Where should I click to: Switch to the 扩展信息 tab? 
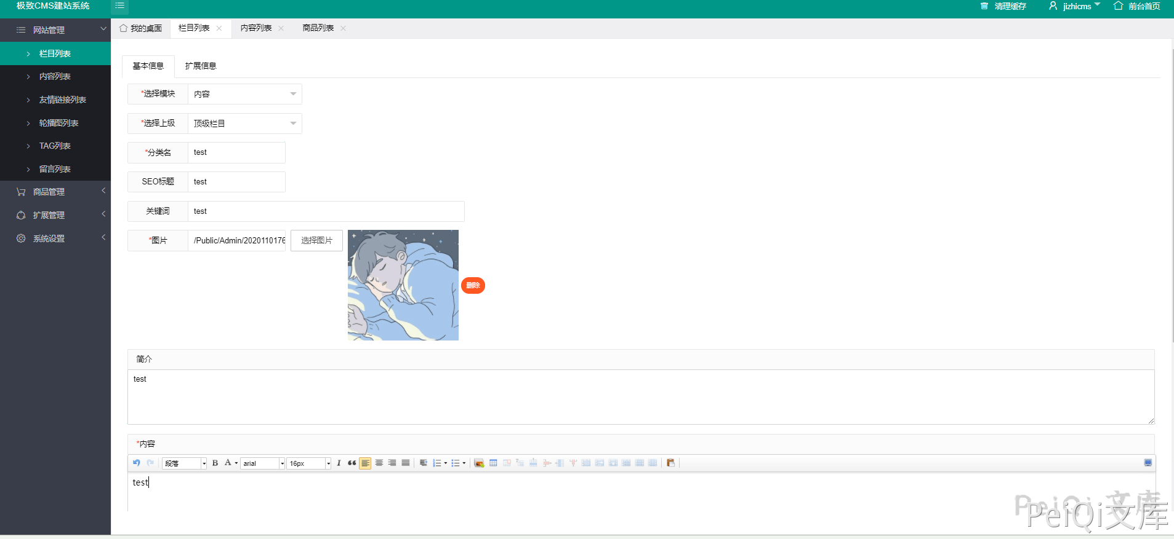point(201,66)
